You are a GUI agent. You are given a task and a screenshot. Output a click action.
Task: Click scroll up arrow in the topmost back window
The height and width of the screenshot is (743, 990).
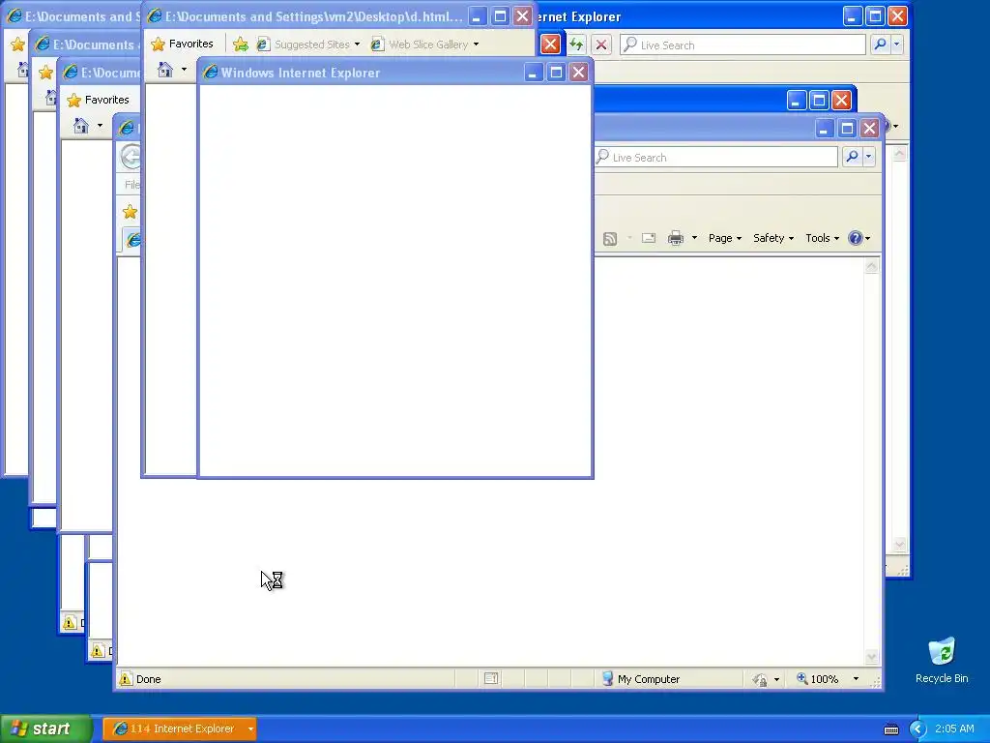[x=899, y=154]
